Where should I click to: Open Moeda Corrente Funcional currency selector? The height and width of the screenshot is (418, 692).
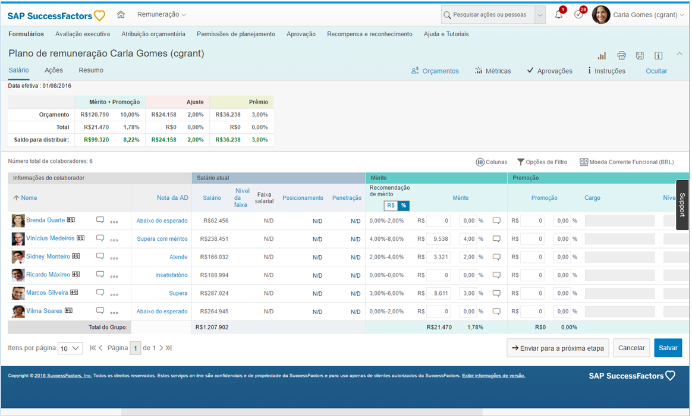(x=627, y=162)
